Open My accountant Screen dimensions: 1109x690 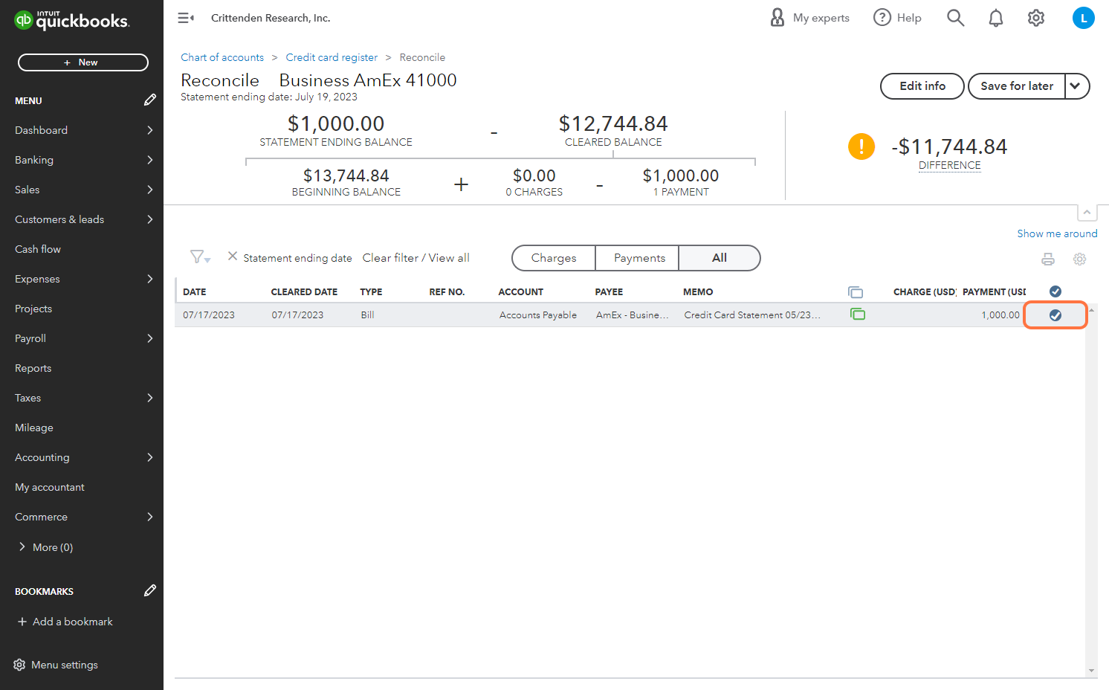pyautogui.click(x=50, y=487)
